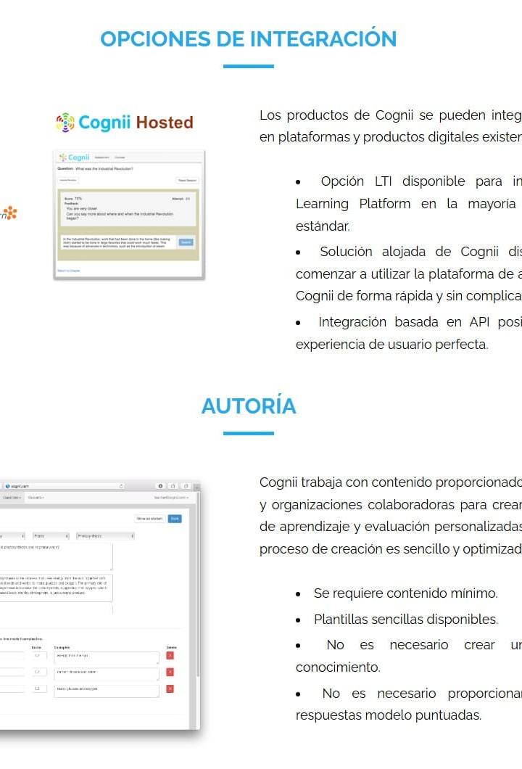Open the Cognii Hosted question screenshot
Screen dimensions: 522x769
point(129,215)
